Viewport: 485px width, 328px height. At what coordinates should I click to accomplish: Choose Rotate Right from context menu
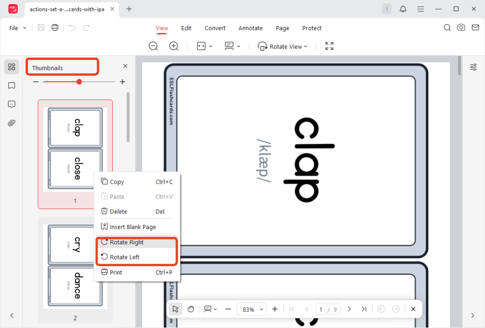click(137, 242)
